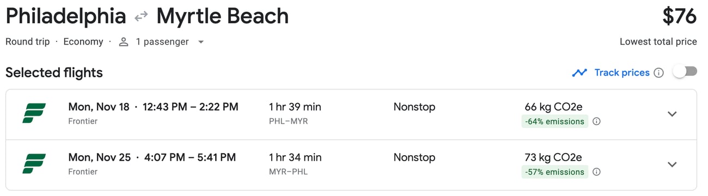Viewport: 708px width, 196px height.
Task: Click the info icon beside -64% emissions
Action: 596,121
